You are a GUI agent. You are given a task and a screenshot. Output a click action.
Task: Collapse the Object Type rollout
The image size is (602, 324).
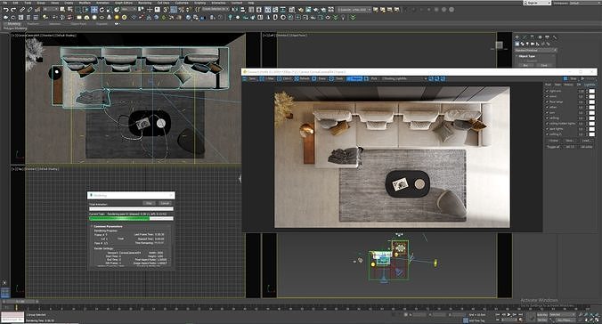coord(535,56)
